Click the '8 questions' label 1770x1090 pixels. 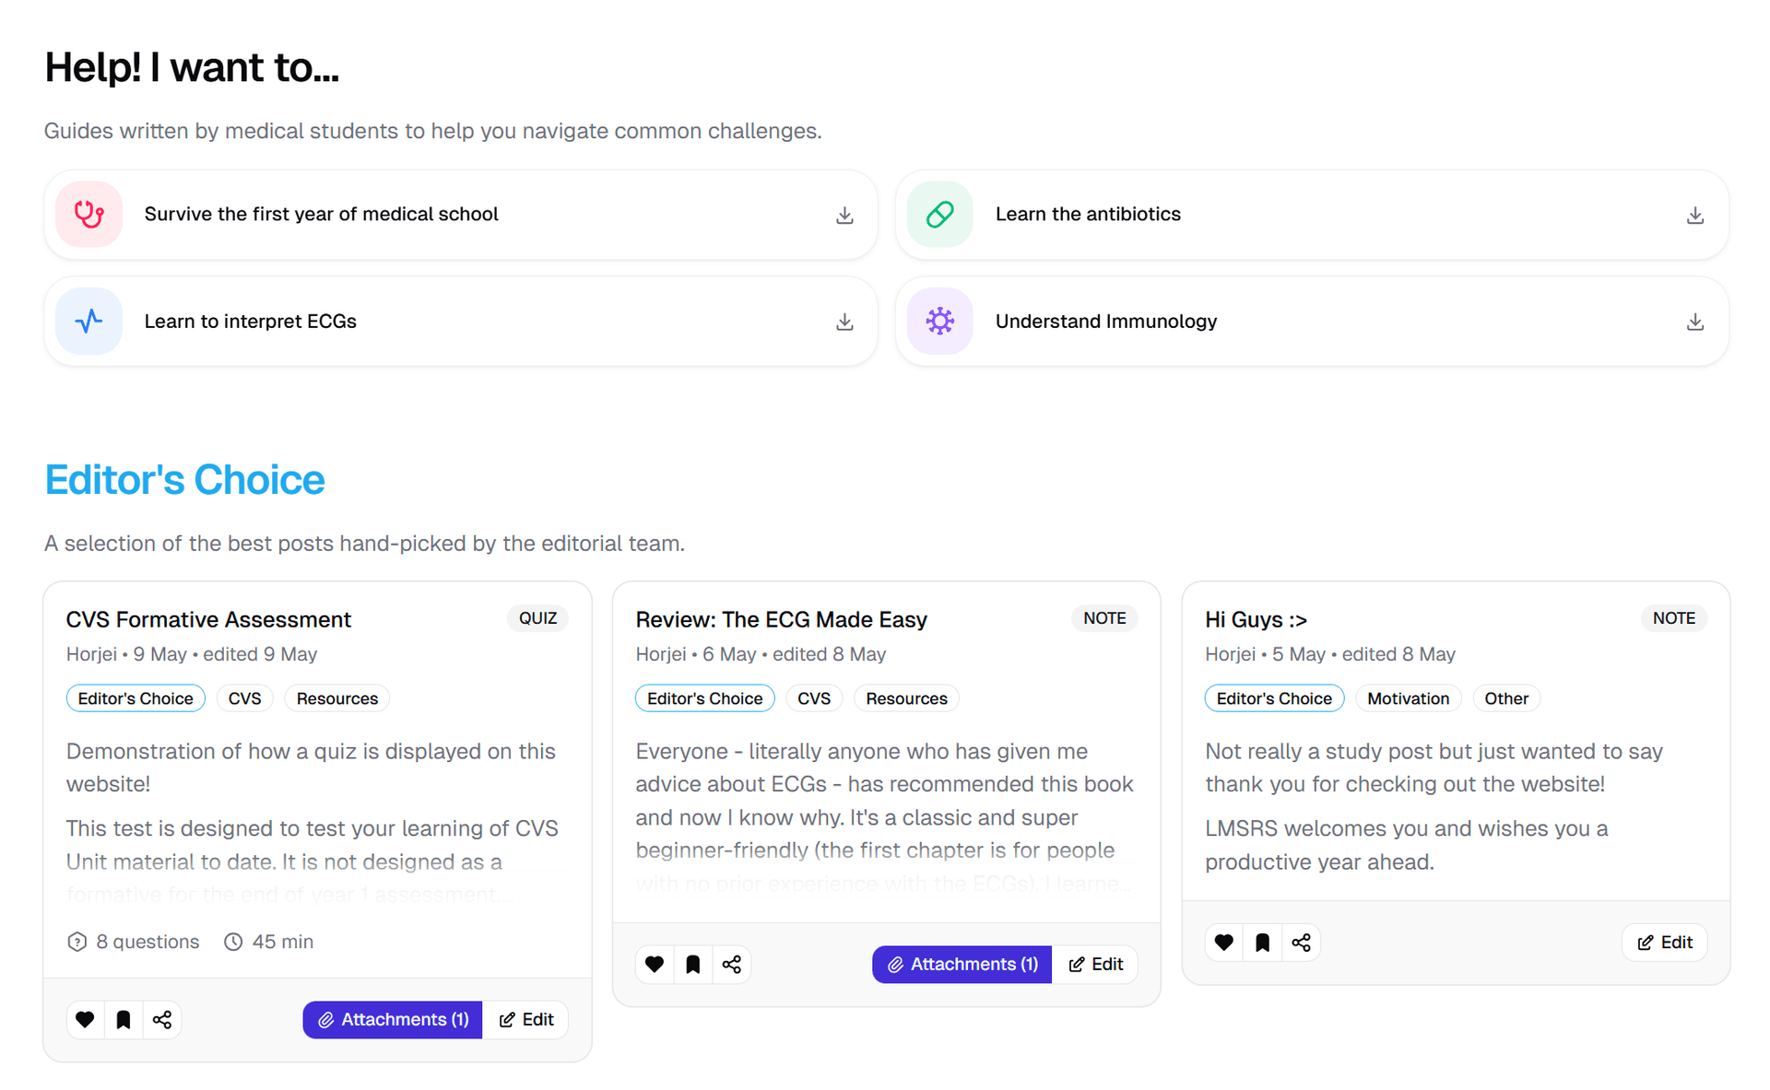pos(134,942)
